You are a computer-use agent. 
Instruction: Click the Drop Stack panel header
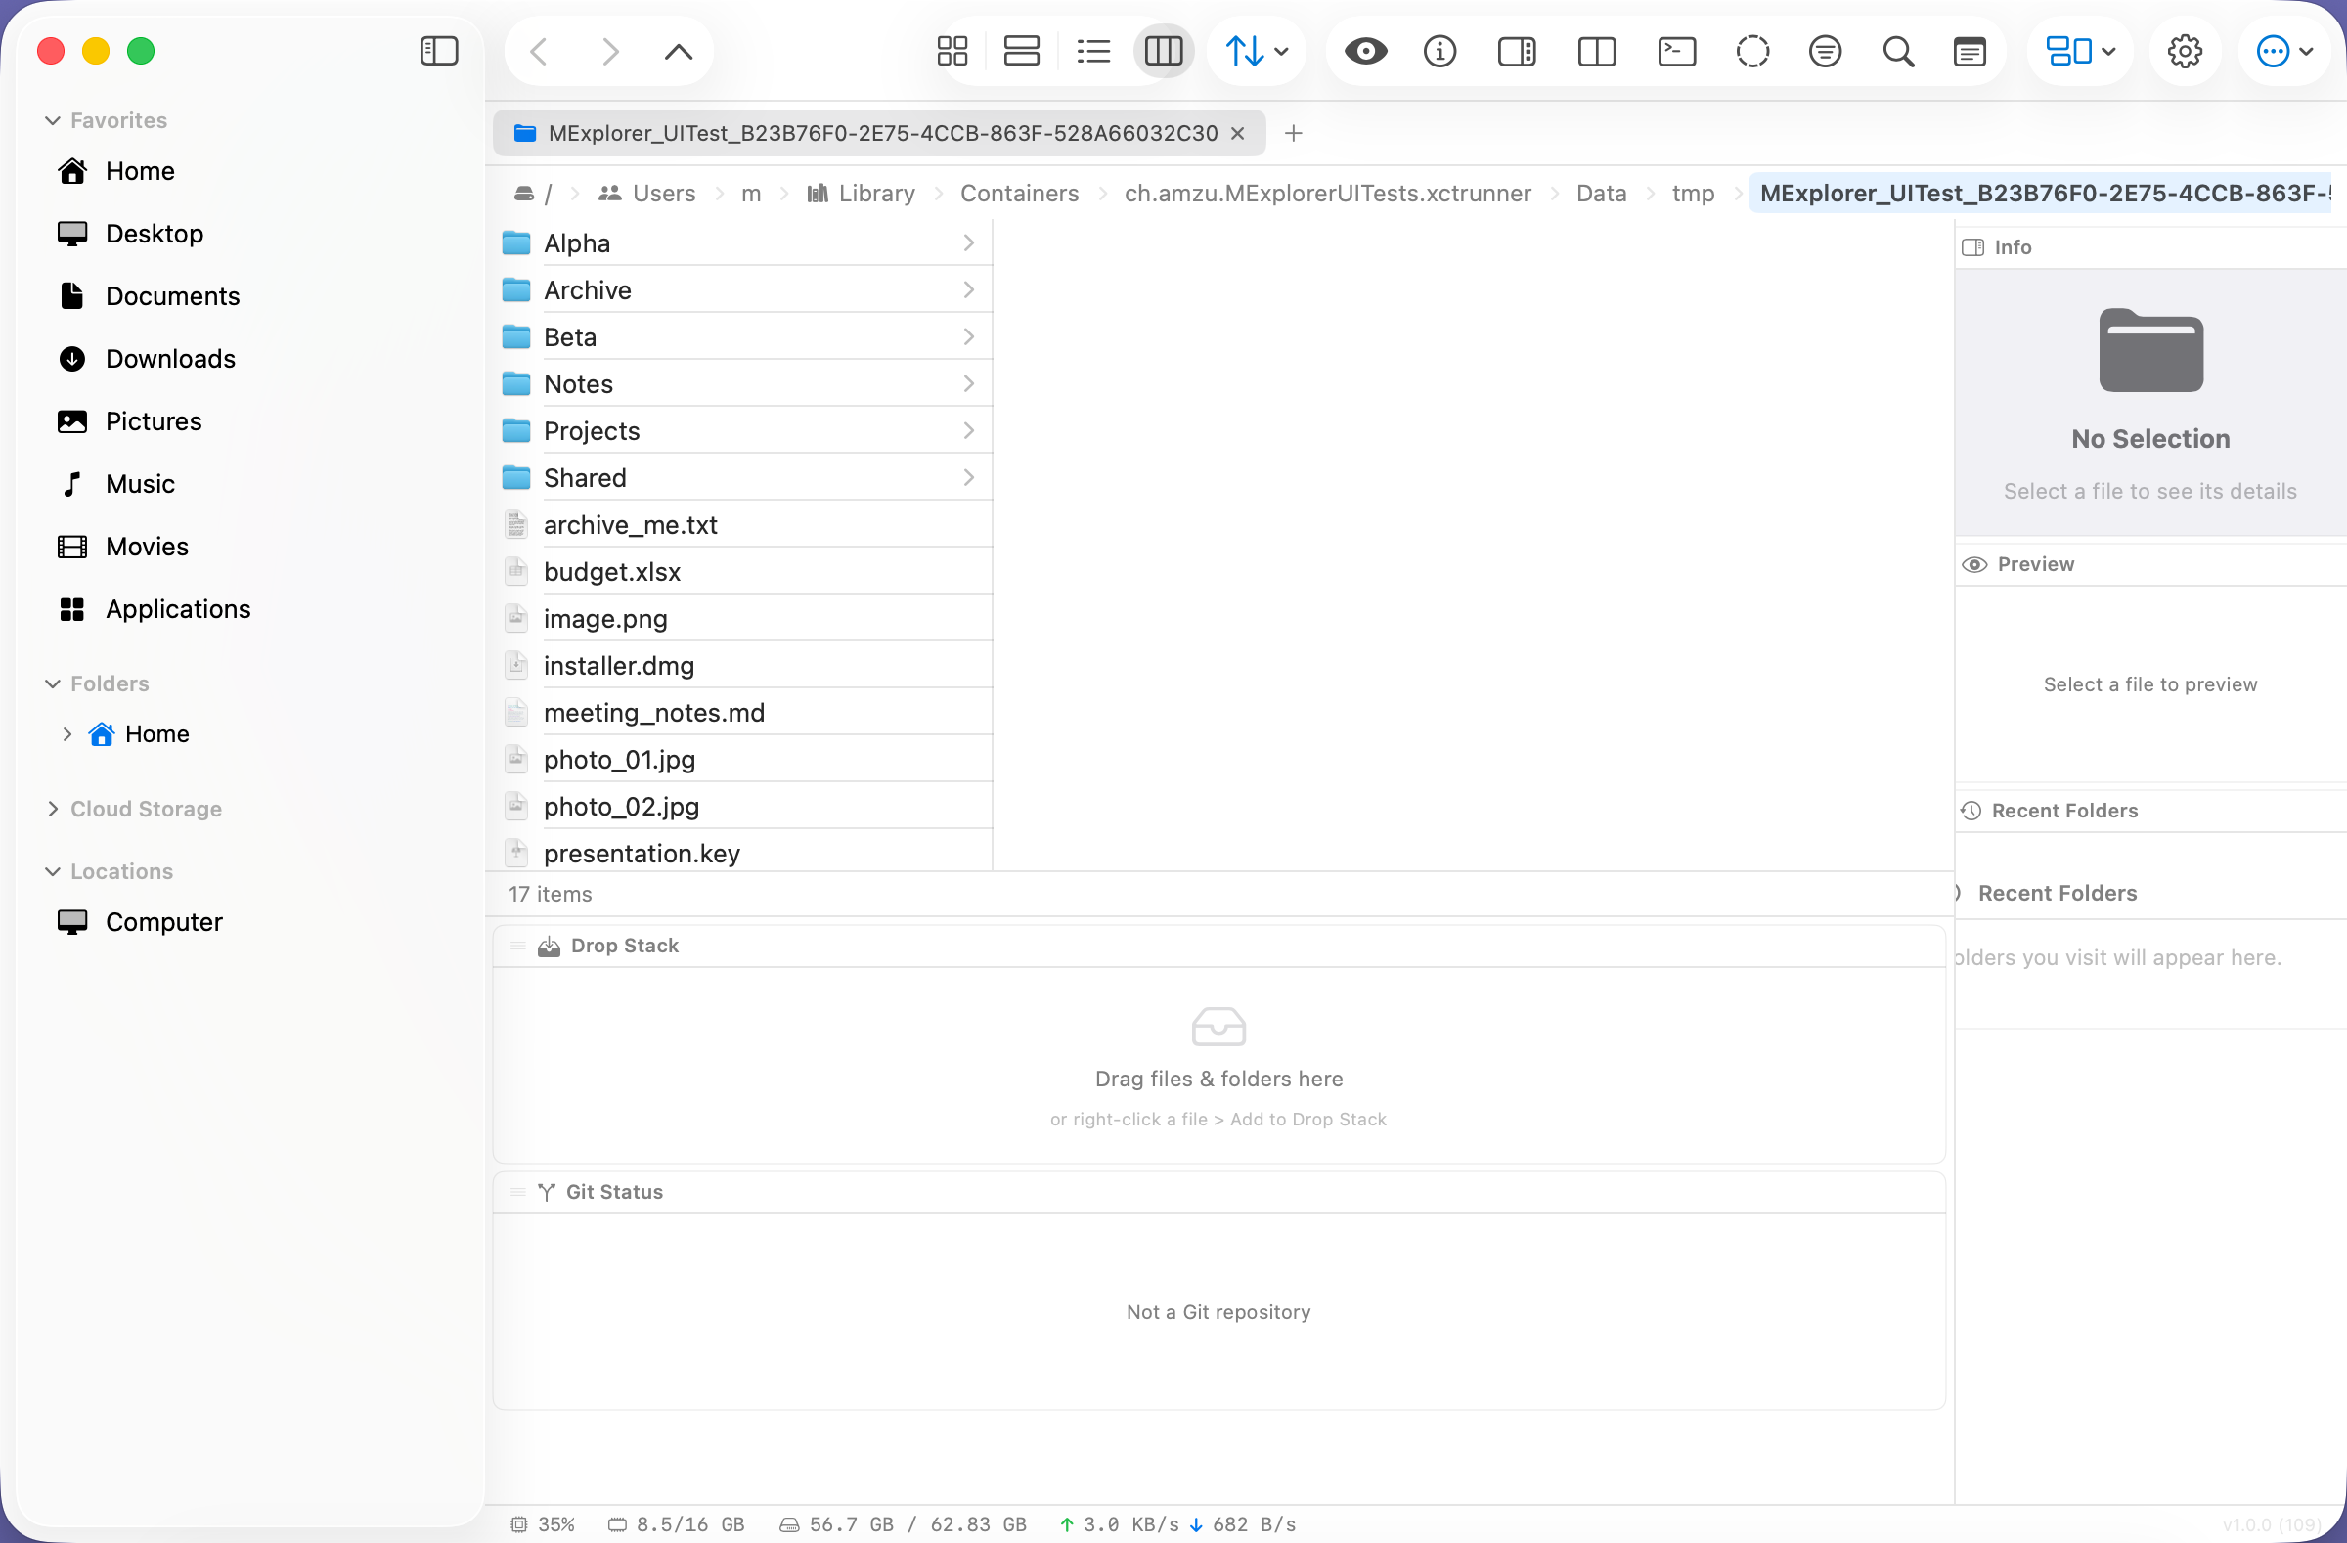tap(1218, 946)
